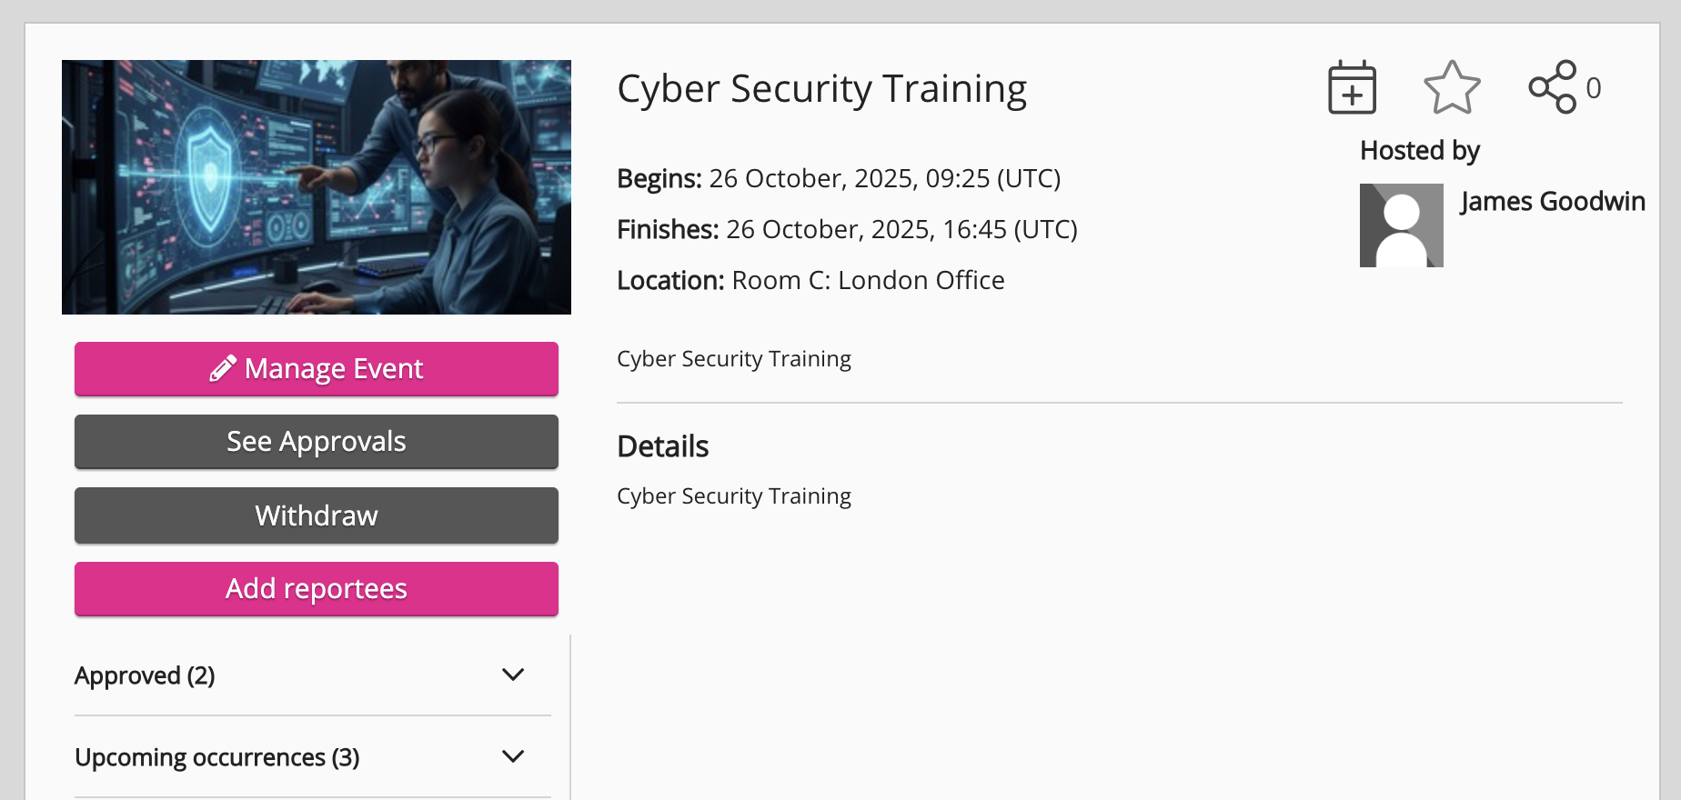Share the Cyber Security Training event
Image resolution: width=1681 pixels, height=800 pixels.
tap(1555, 85)
